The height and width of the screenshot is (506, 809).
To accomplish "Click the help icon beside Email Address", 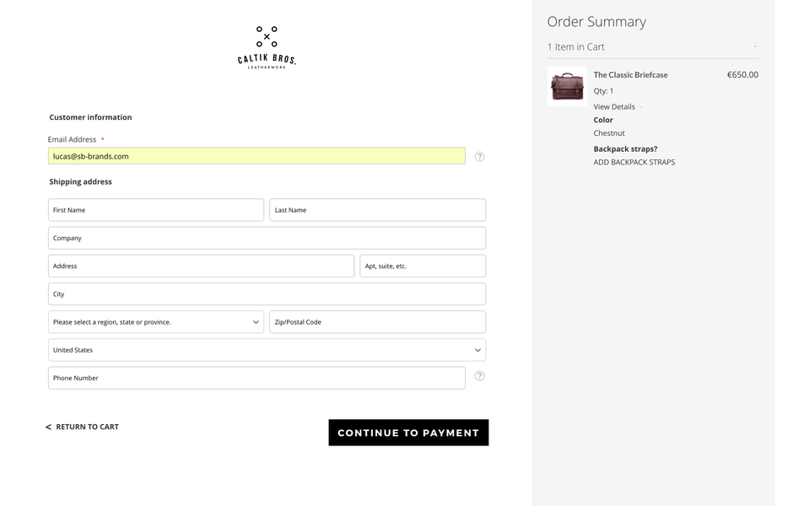I will pyautogui.click(x=479, y=156).
